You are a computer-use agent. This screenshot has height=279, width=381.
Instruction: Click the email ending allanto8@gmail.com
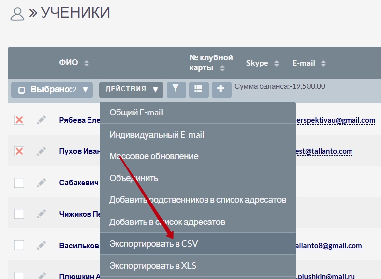(329, 246)
